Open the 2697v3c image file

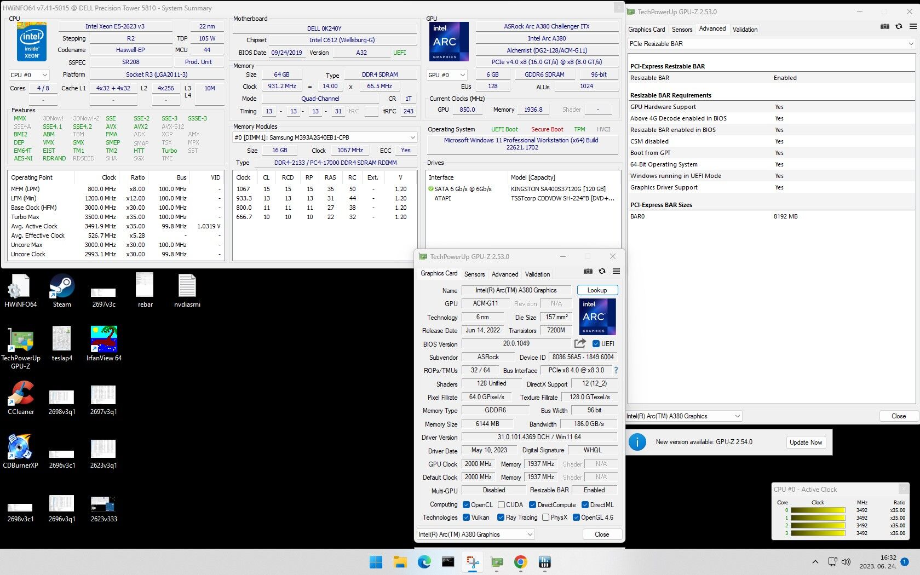(104, 296)
